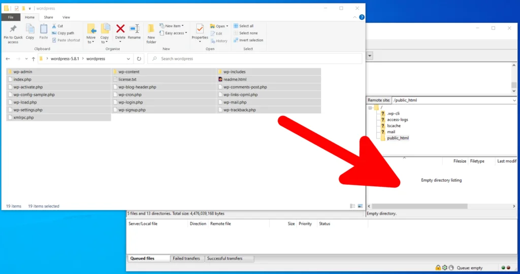Collapse root tree node in FileZilla
Image resolution: width=520 pixels, height=274 pixels.
point(370,108)
